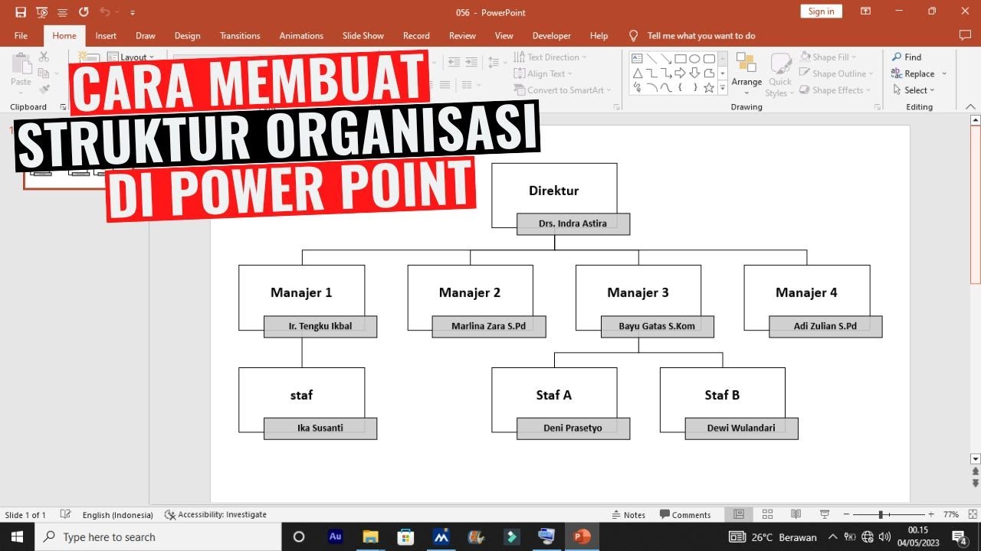Image resolution: width=981 pixels, height=551 pixels.
Task: Click the Decrease Indent icon
Action: 454,62
